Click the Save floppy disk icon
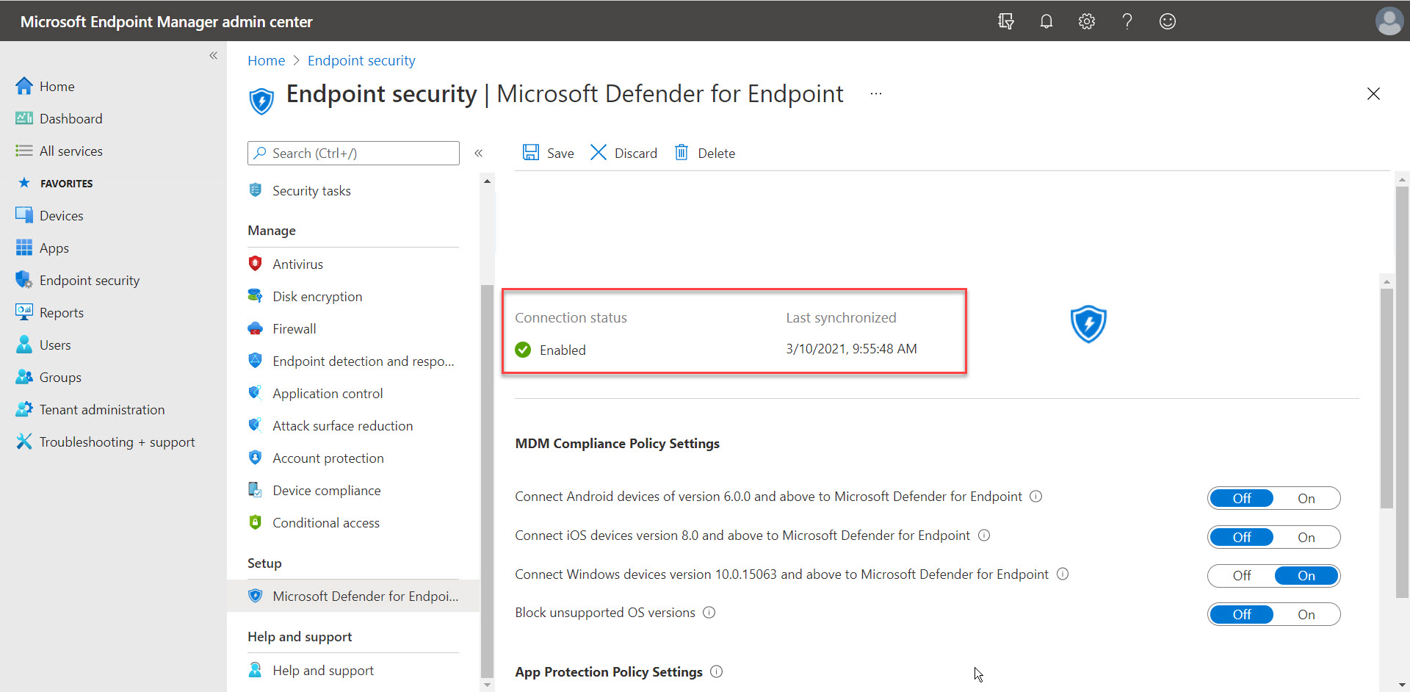The width and height of the screenshot is (1410, 692). [x=531, y=152]
